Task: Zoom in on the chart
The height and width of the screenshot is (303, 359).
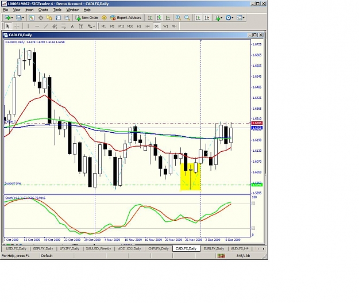Action: coord(178,18)
